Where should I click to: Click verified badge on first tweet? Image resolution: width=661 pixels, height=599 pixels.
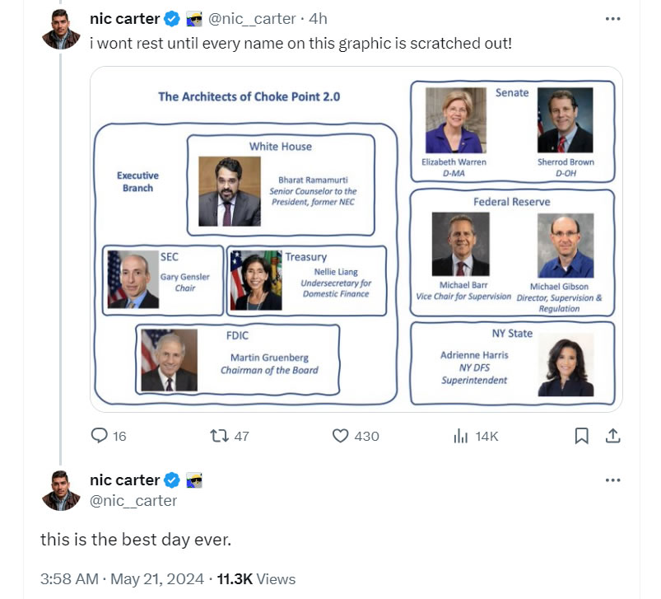click(171, 19)
